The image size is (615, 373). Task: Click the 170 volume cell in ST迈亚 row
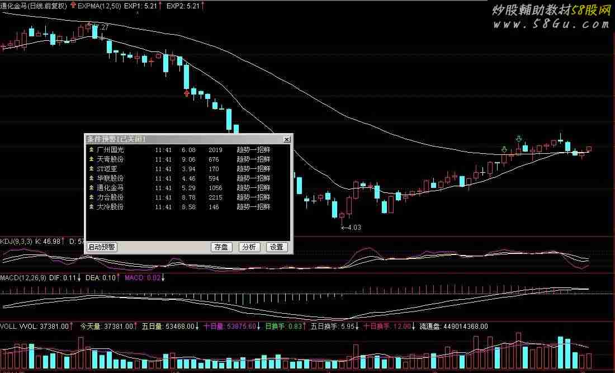[214, 169]
